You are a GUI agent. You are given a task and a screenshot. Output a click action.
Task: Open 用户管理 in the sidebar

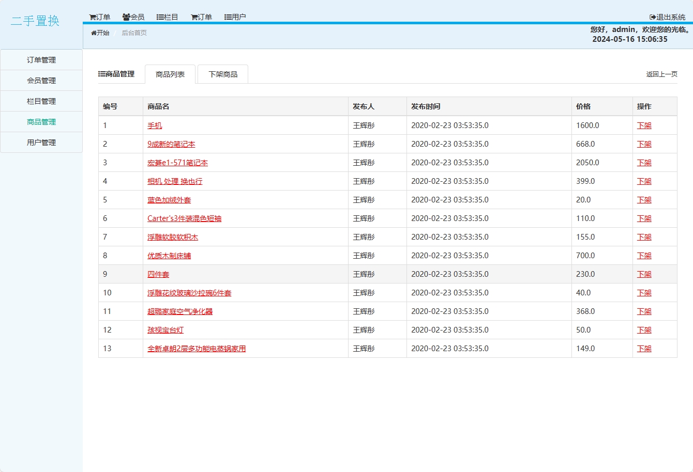[x=41, y=143]
